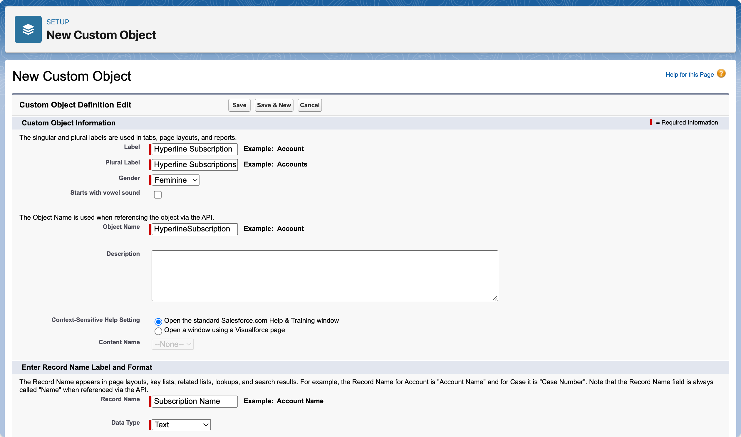Screen dimensions: 741x437
Task: Click the Label field containing Hyperline Subscription
Action: click(195, 149)
